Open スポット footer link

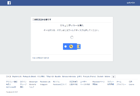pyautogui.click(x=110, y=82)
